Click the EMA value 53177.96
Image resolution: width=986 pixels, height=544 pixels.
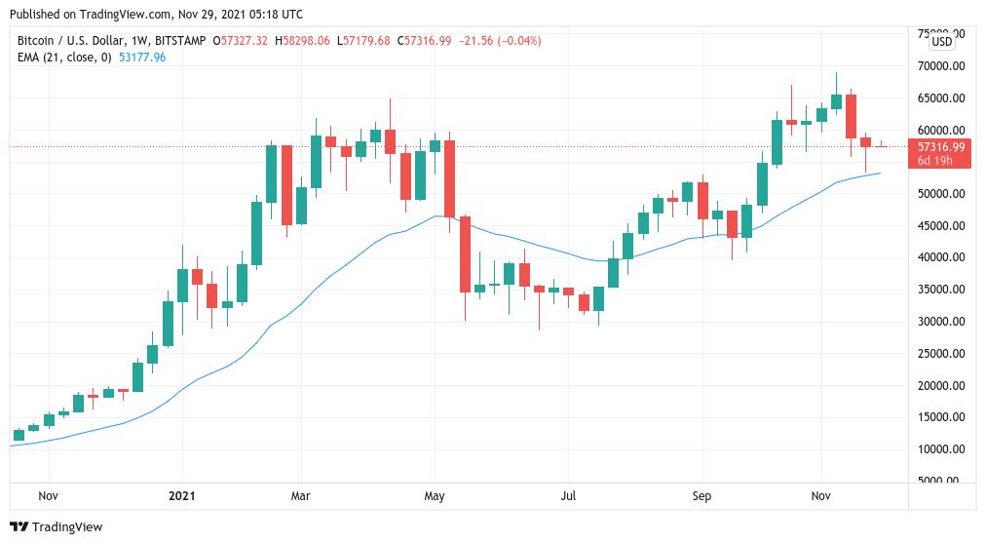142,58
